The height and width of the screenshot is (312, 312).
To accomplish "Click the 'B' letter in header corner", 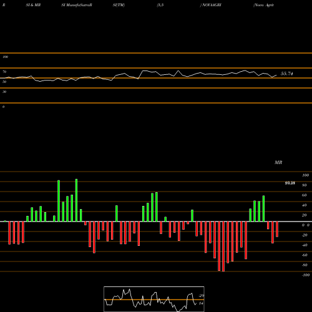I will 4,5.
